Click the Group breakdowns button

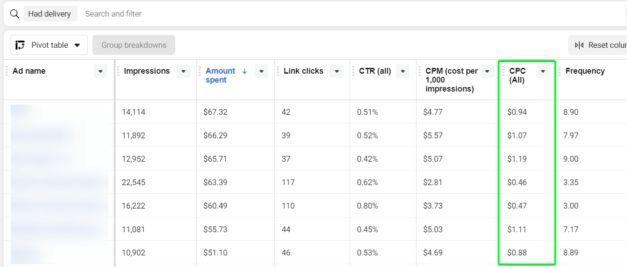coord(134,45)
